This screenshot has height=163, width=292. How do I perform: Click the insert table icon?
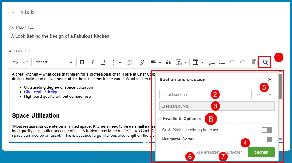196,62
